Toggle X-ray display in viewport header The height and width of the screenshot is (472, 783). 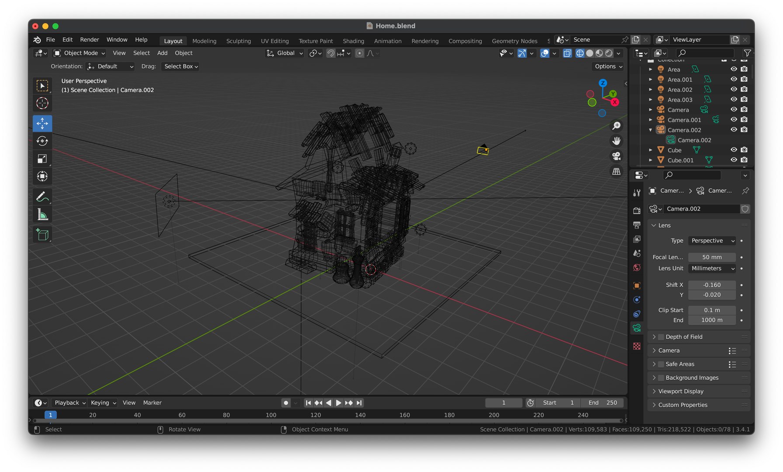[x=567, y=53]
